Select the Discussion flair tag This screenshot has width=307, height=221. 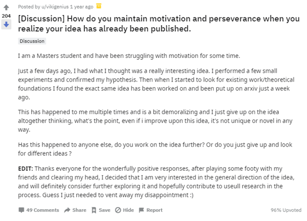tap(31, 41)
